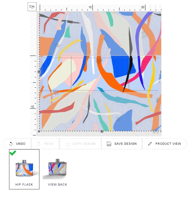192x197 pixels.
Task: Click the Copy Design text label
Action: tap(84, 144)
